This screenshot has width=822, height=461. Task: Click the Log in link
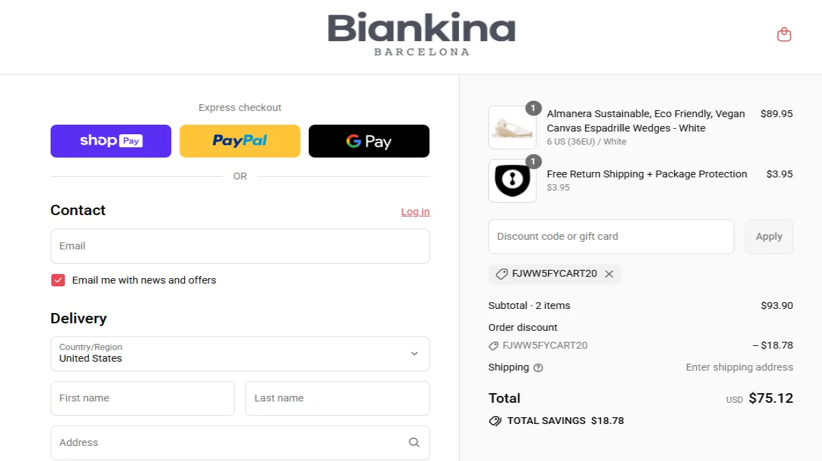point(415,212)
